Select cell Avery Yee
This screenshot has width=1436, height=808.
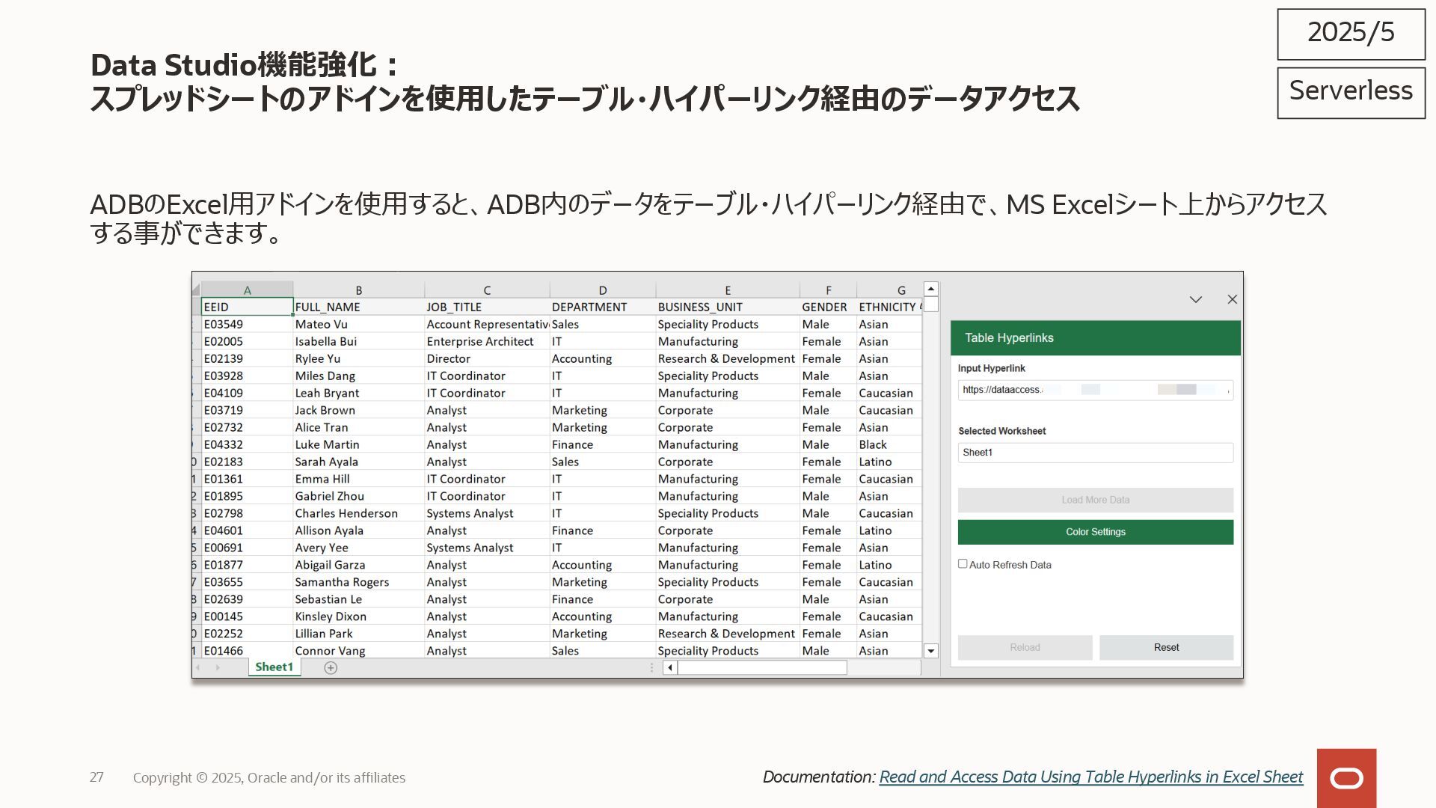point(358,548)
